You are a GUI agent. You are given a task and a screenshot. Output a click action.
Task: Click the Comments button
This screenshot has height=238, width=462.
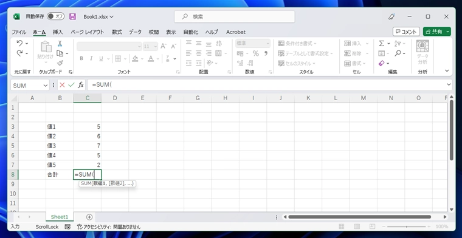[x=406, y=32]
